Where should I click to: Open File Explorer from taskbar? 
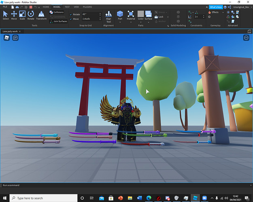pos(130,198)
